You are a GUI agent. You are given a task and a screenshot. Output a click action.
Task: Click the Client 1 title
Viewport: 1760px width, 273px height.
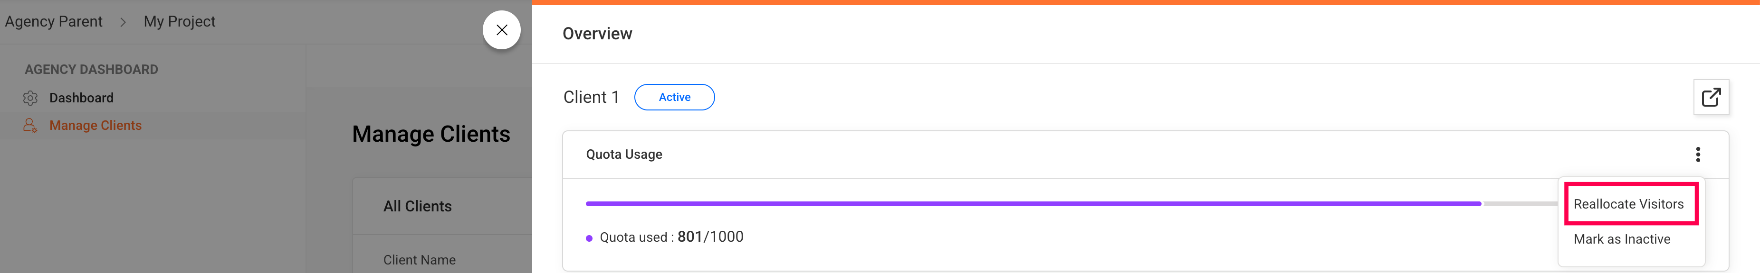(x=591, y=97)
